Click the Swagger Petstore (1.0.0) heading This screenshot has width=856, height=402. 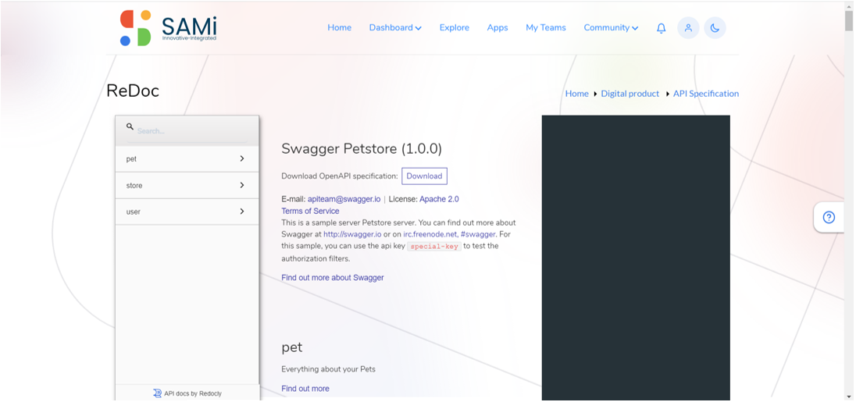[362, 149]
